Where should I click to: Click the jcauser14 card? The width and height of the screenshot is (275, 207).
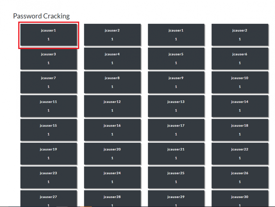pos(240,106)
